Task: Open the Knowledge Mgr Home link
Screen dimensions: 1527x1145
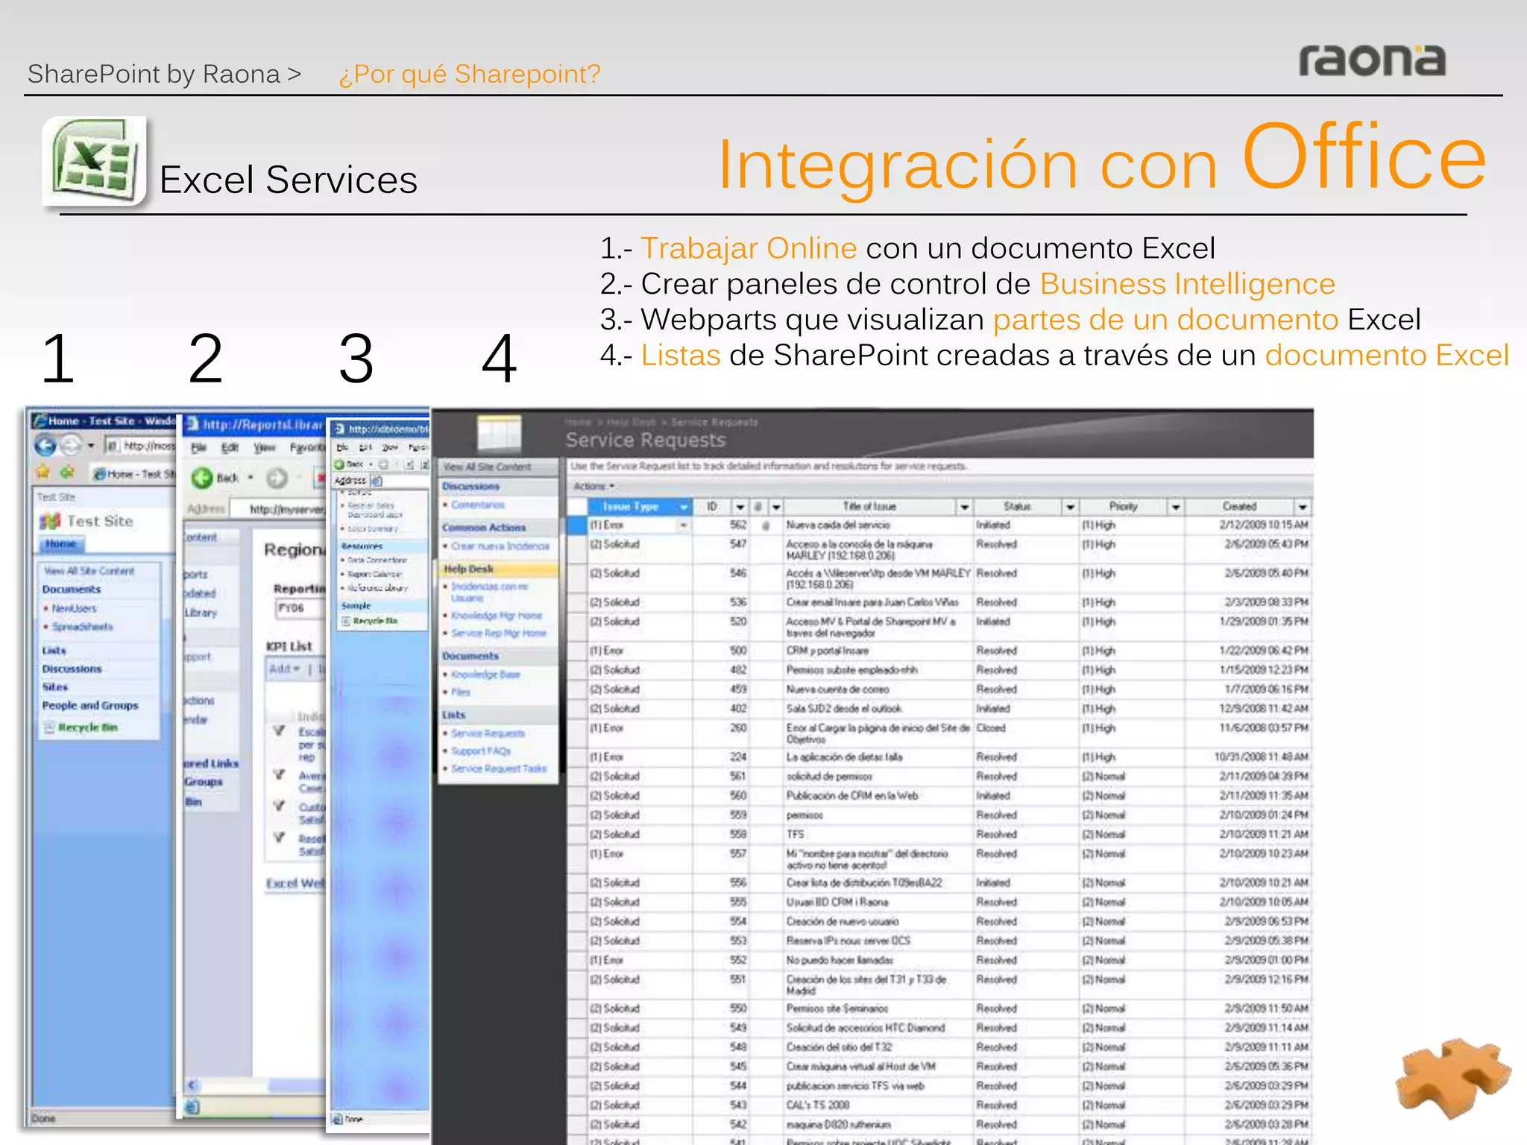Action: 497,616
